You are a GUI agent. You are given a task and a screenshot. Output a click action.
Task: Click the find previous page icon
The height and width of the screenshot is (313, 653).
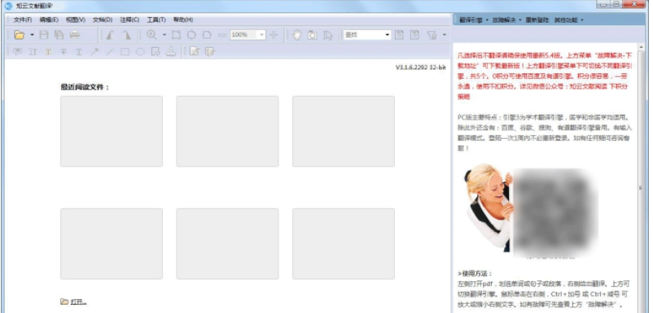click(399, 35)
